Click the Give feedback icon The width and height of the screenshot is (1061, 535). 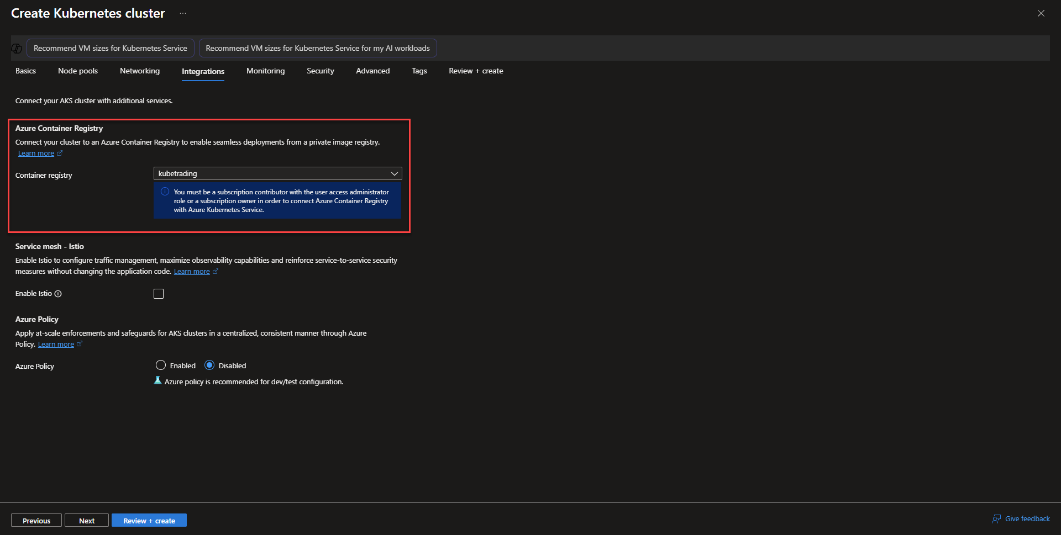[x=996, y=519]
